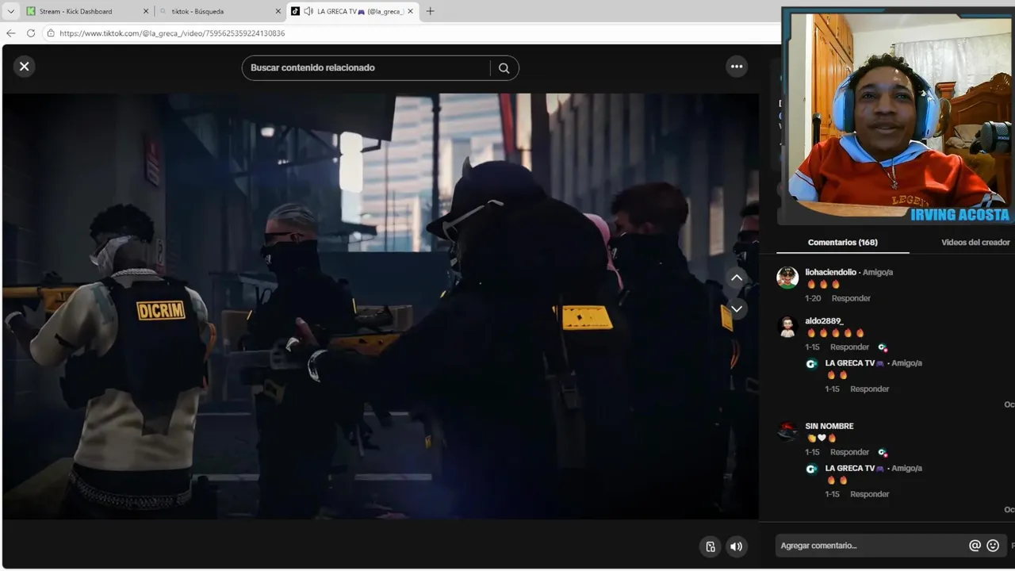This screenshot has height=571, width=1015.
Task: Open aldo2889_ profile avatar
Action: (x=787, y=327)
